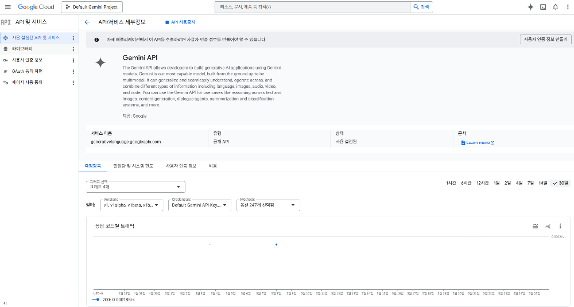
Task: Open three-dot menu of 응답 코드별 트래픽 chart
Action: pyautogui.click(x=560, y=226)
